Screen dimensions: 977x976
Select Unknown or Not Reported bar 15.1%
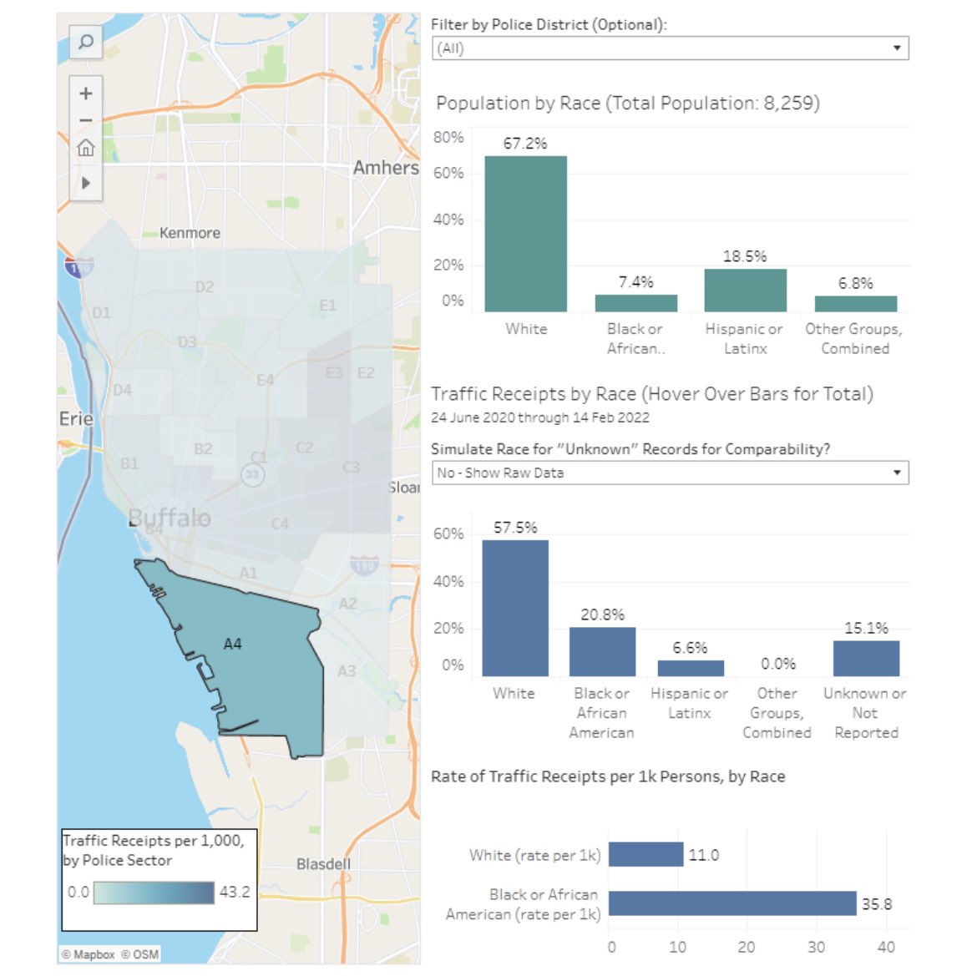[866, 659]
